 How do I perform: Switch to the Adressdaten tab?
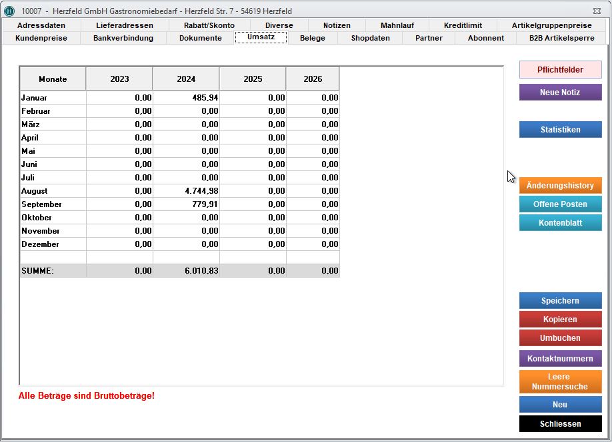[41, 25]
